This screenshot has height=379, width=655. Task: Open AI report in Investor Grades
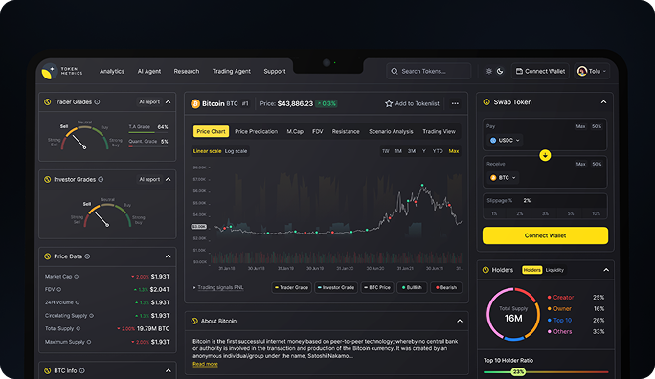tap(149, 180)
